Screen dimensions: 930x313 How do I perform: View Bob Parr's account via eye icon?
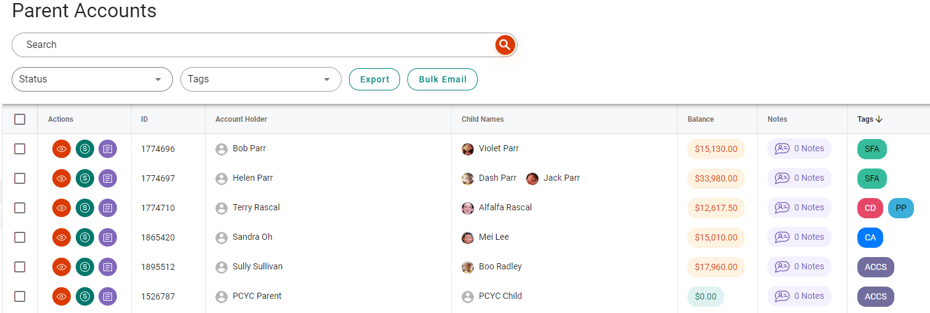pyautogui.click(x=62, y=149)
